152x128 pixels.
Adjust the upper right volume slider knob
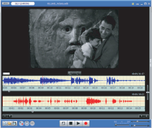pyautogui.click(x=138, y=121)
